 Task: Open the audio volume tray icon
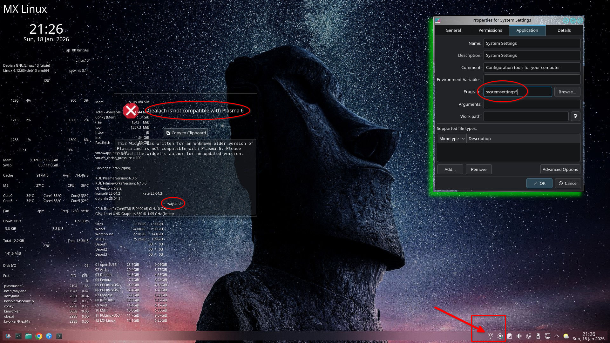tap(519, 336)
